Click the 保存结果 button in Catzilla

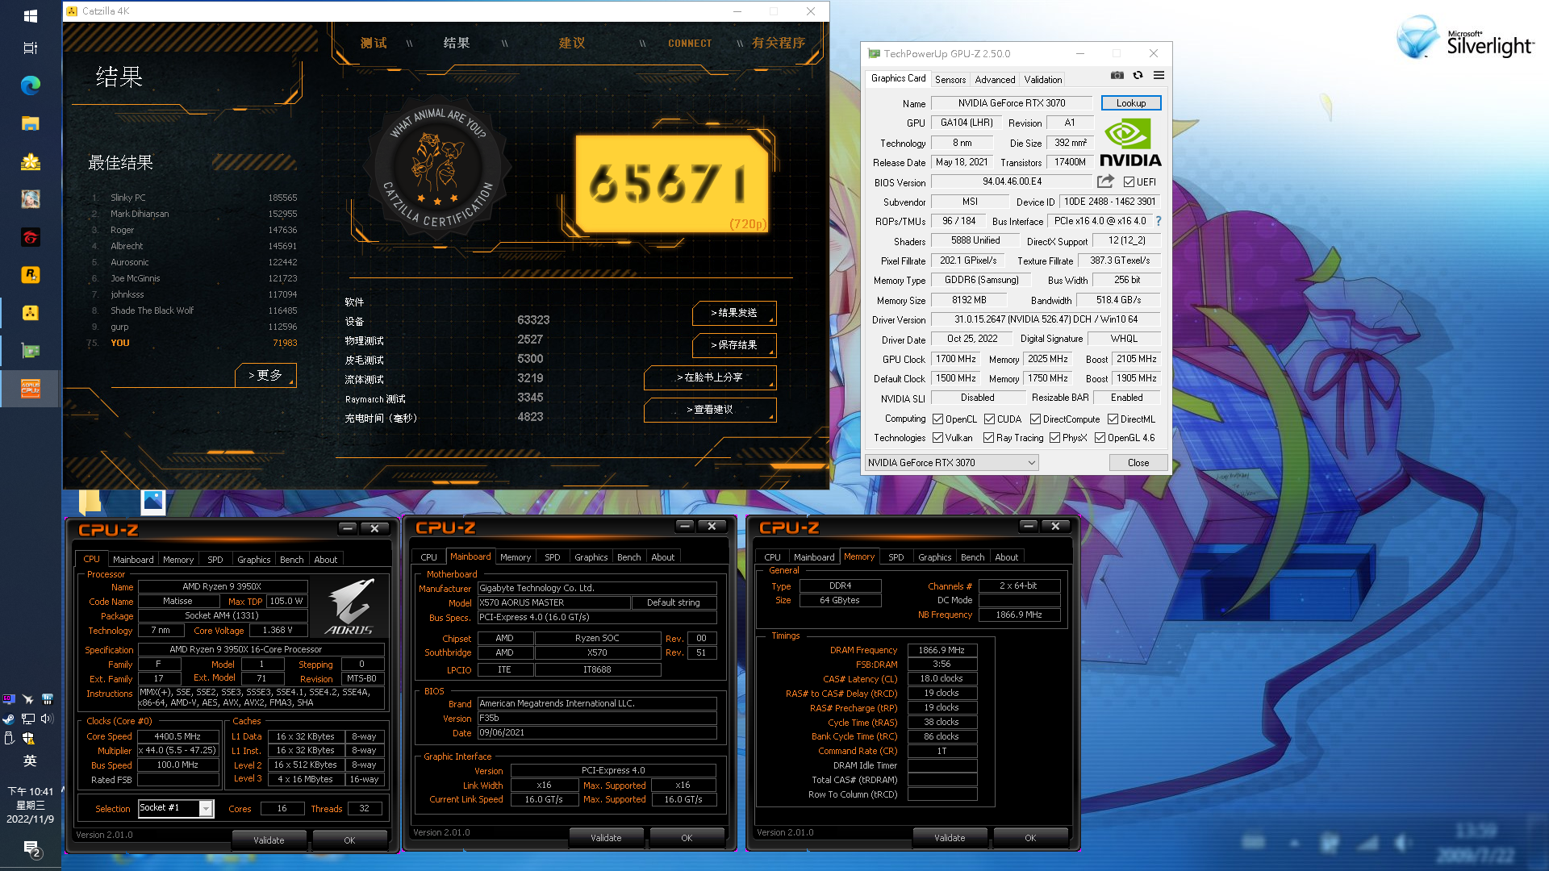tap(734, 345)
